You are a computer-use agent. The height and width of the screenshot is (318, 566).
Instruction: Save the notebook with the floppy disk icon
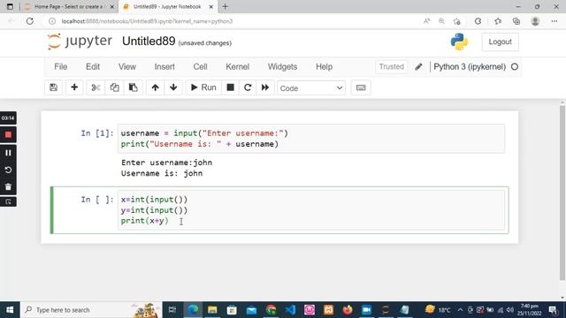point(53,87)
